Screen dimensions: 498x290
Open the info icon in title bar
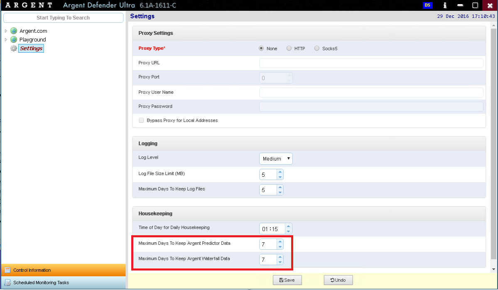pos(445,5)
